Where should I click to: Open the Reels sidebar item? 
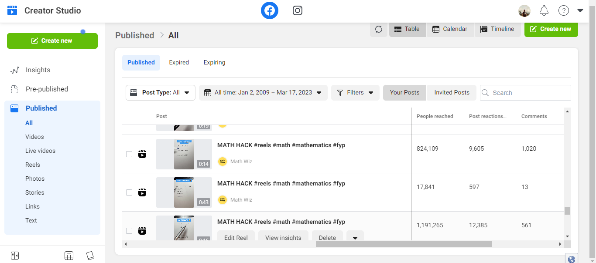tap(33, 165)
